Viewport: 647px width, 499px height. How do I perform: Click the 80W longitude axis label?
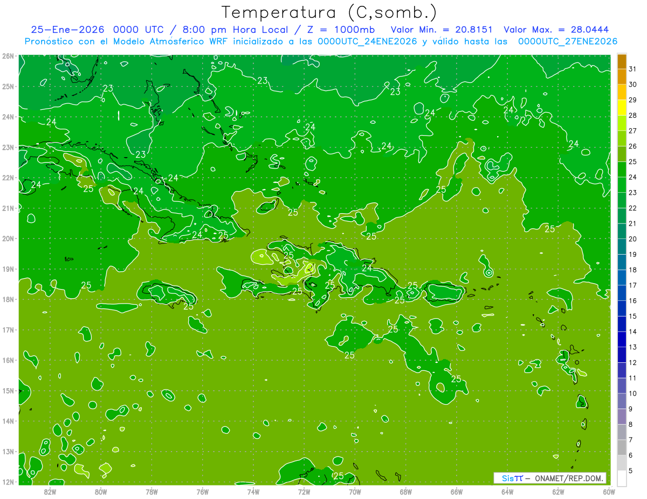pyautogui.click(x=100, y=491)
